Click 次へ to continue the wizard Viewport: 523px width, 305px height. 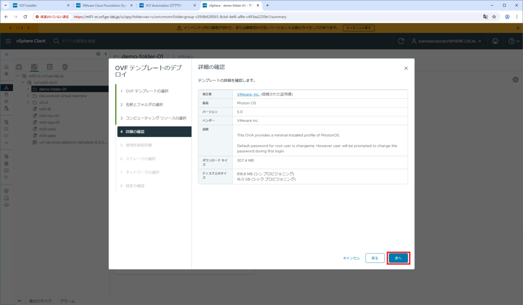pyautogui.click(x=398, y=258)
